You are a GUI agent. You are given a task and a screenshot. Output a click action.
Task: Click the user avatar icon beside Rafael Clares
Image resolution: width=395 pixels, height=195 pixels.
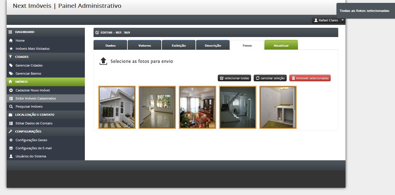click(316, 20)
